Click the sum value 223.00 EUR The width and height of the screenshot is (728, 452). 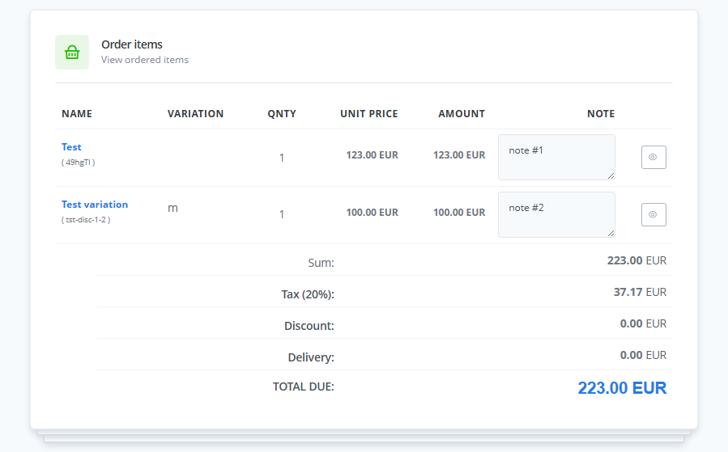[636, 260]
